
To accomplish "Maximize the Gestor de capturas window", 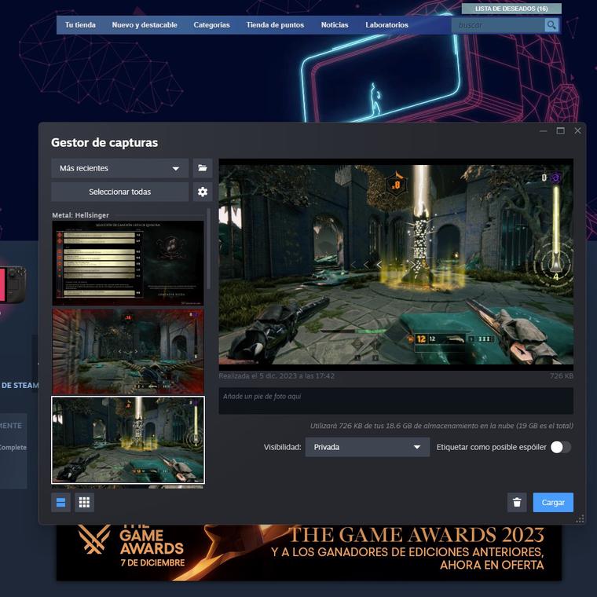I will tap(560, 130).
